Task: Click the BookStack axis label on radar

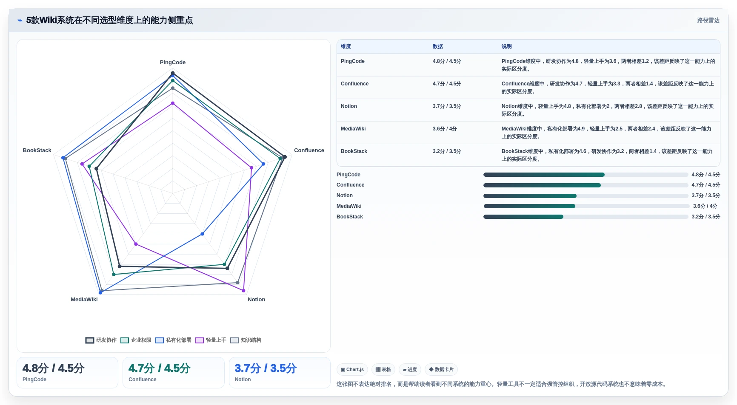Action: [37, 150]
